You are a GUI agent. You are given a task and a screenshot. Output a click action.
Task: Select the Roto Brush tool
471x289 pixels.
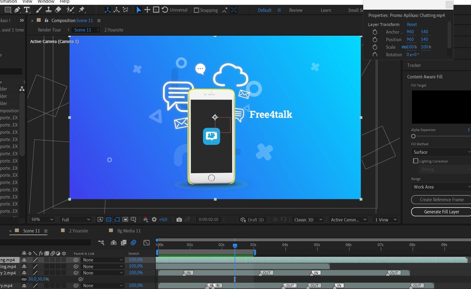[x=70, y=10]
